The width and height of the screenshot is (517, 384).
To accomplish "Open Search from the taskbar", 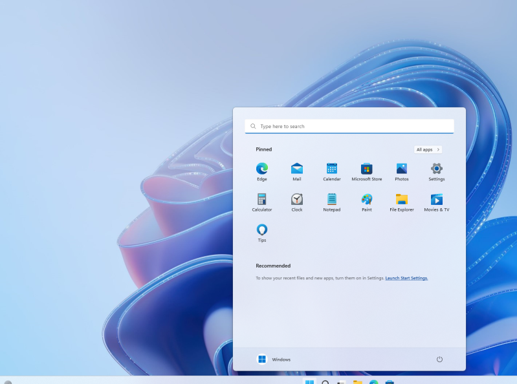I will pos(325,381).
